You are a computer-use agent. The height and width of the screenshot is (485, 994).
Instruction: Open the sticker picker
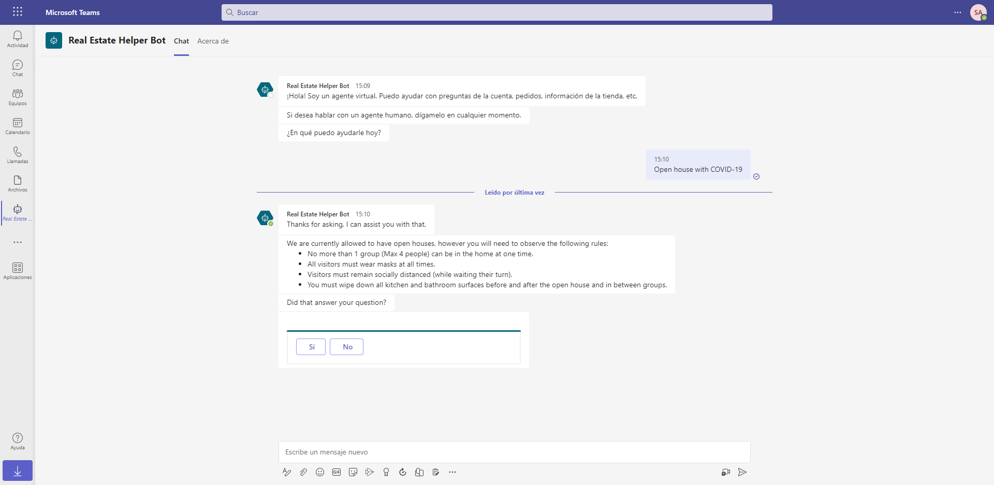pos(353,472)
